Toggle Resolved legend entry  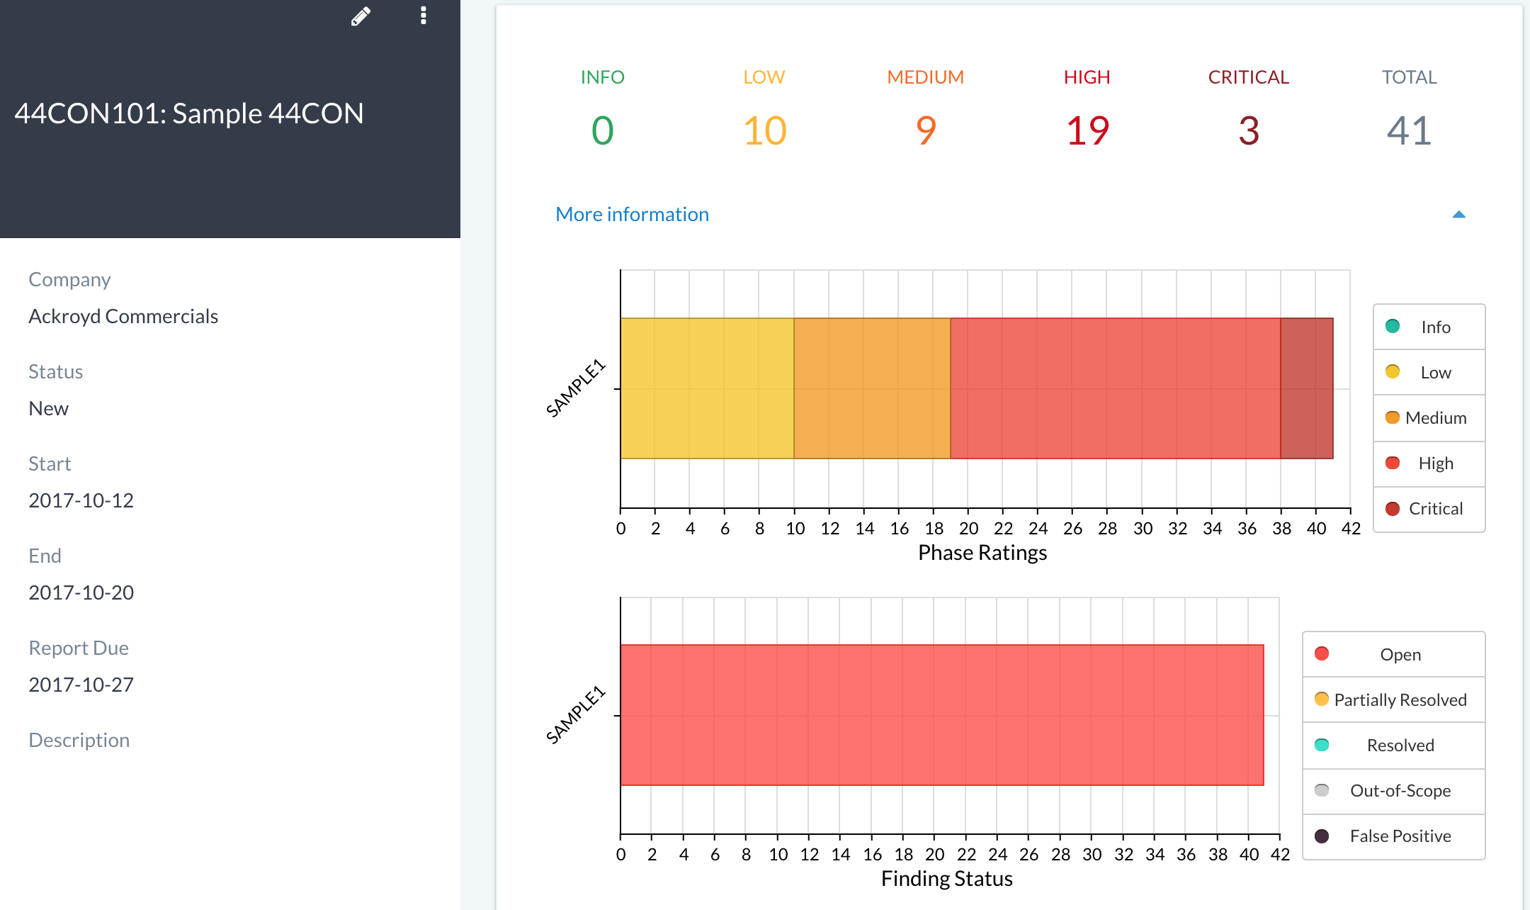click(1393, 745)
